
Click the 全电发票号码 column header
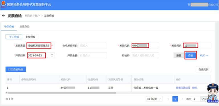[x=28, y=79]
